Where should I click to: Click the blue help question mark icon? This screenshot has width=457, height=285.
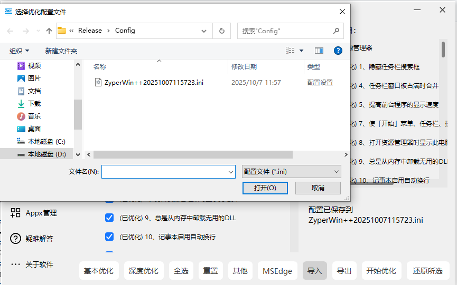click(x=338, y=51)
